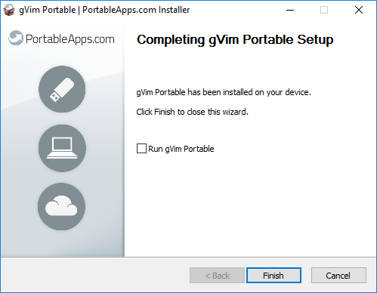
Task: Enable the Run gVim Portable checkbox
Action: pos(141,149)
